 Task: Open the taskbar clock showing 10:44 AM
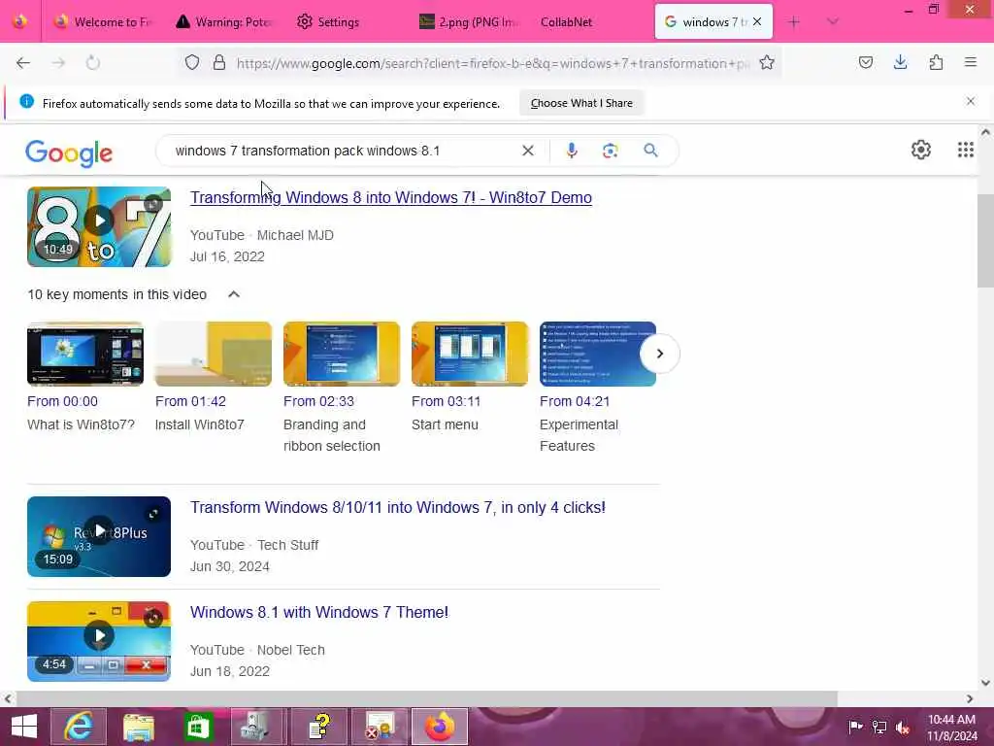[951, 727]
